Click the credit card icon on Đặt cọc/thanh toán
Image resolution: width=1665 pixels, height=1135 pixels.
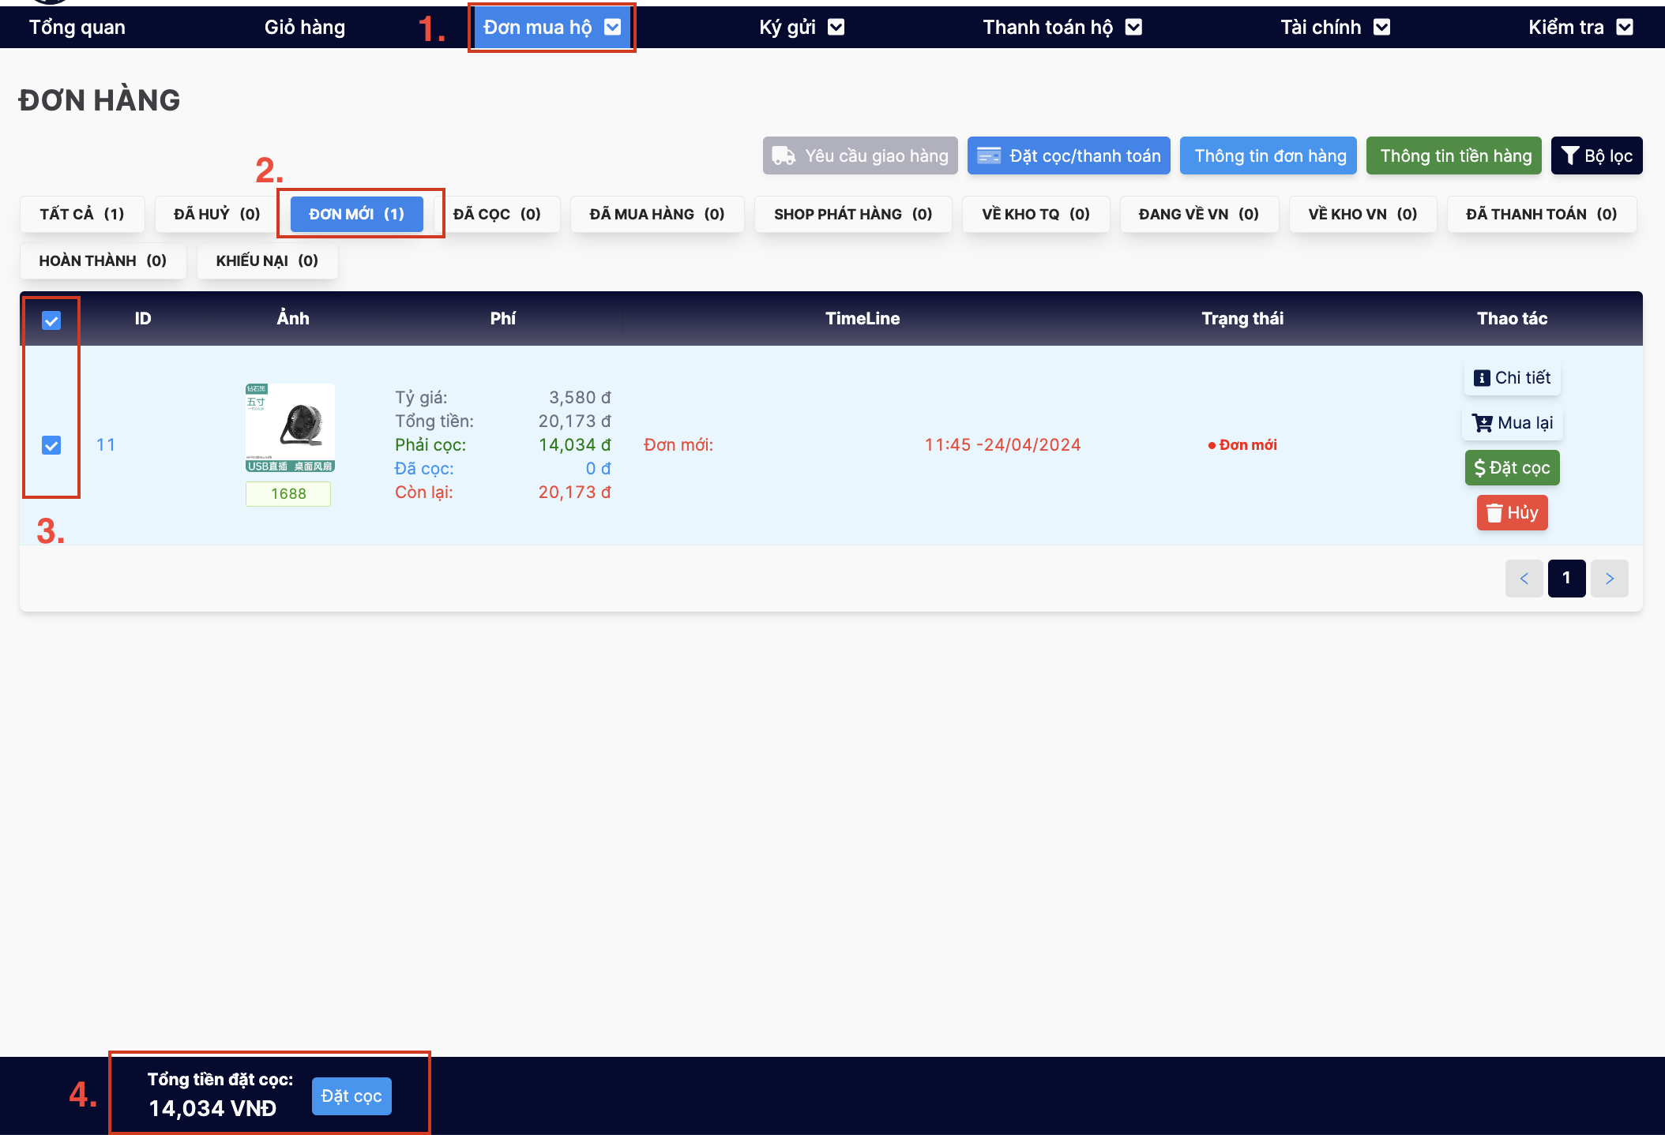click(988, 155)
